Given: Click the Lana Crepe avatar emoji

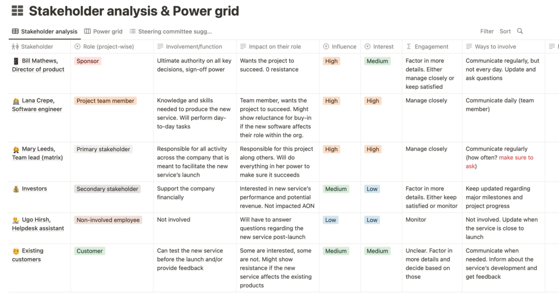Looking at the screenshot, I should (16, 101).
